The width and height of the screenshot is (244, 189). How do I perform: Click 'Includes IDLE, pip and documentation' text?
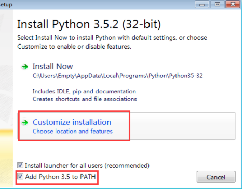click(84, 91)
